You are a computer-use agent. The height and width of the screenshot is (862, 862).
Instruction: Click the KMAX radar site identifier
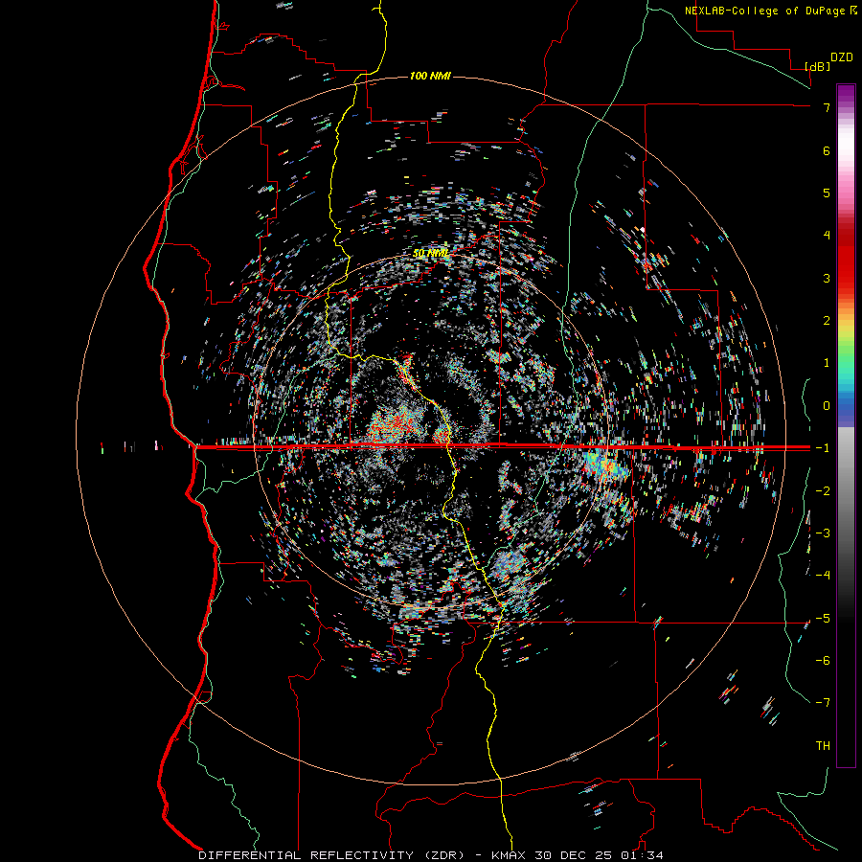[x=509, y=855]
